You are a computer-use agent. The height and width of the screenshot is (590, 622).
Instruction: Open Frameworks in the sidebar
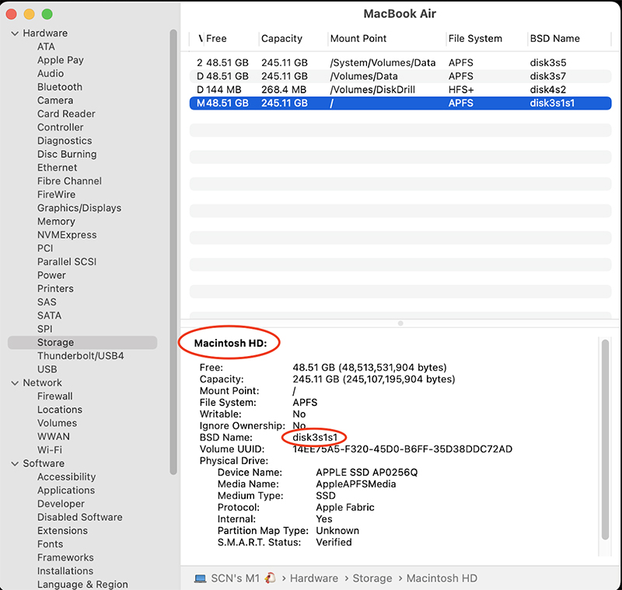66,558
